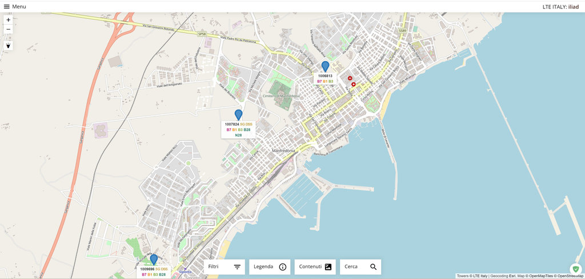Screen dimensions: 585x279
Task: Click the red hospital marker on the map
Action: point(350,79)
